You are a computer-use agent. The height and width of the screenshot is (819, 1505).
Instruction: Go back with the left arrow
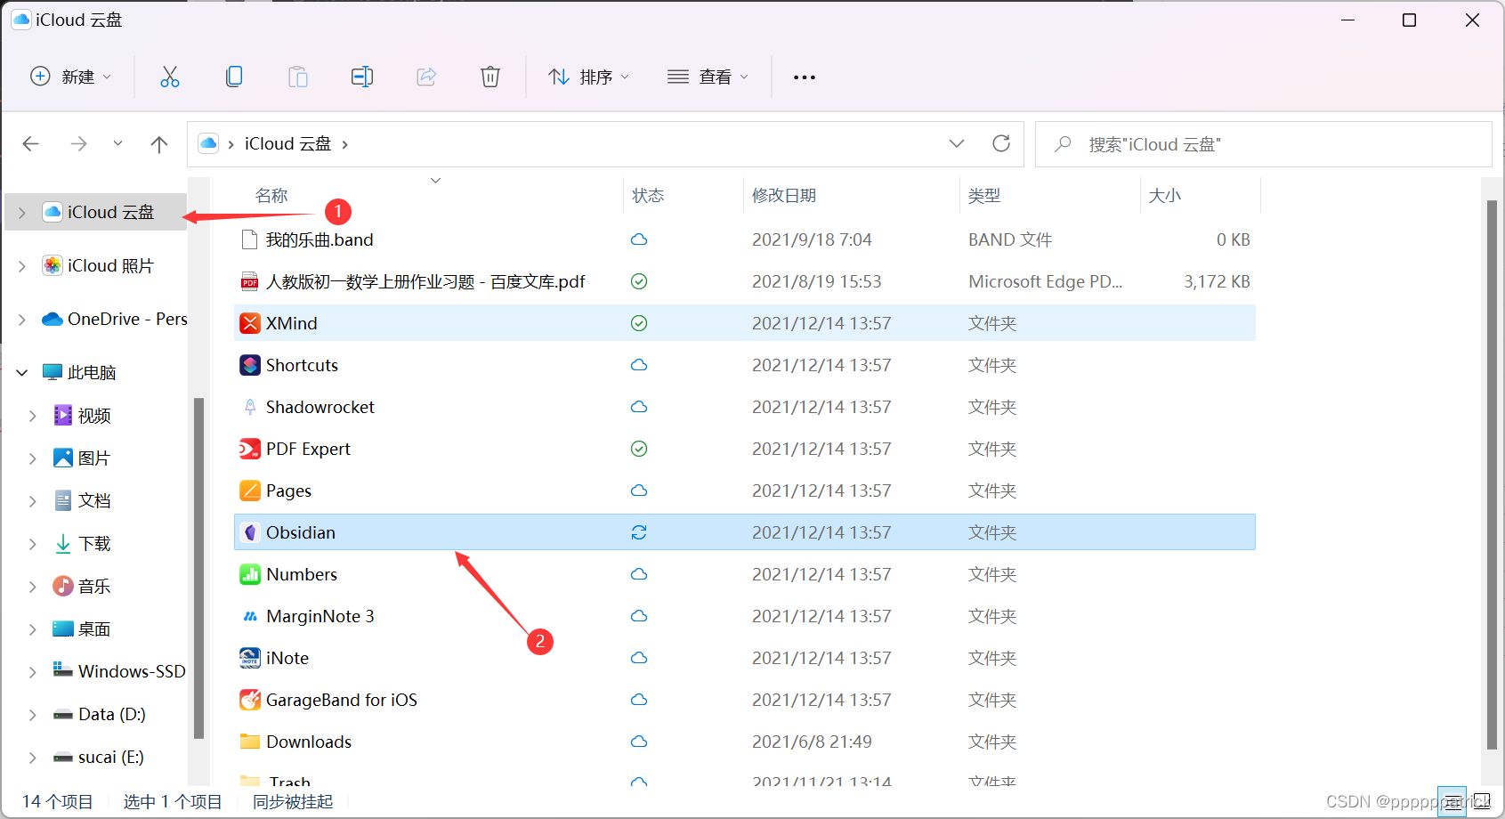click(x=31, y=143)
